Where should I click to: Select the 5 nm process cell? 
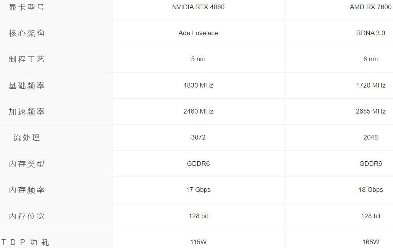point(198,59)
